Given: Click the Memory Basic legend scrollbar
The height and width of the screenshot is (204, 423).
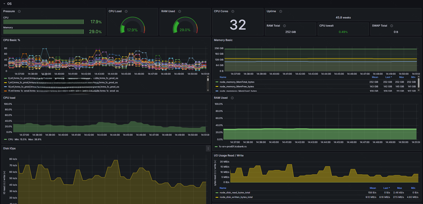Looking at the screenshot, I should [x=419, y=83].
